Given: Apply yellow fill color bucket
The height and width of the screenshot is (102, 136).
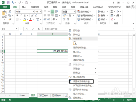Looking at the screenshot, I should [24, 19].
